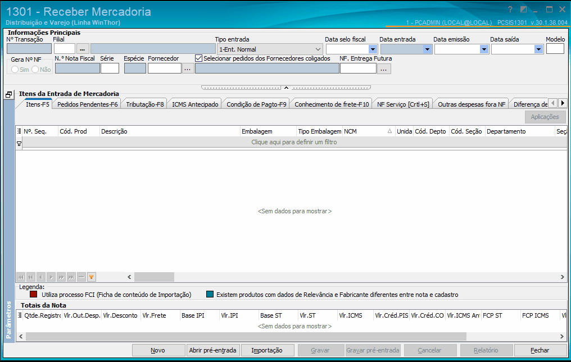Open Tributação-F8 tab
The image size is (571, 362).
[145, 104]
